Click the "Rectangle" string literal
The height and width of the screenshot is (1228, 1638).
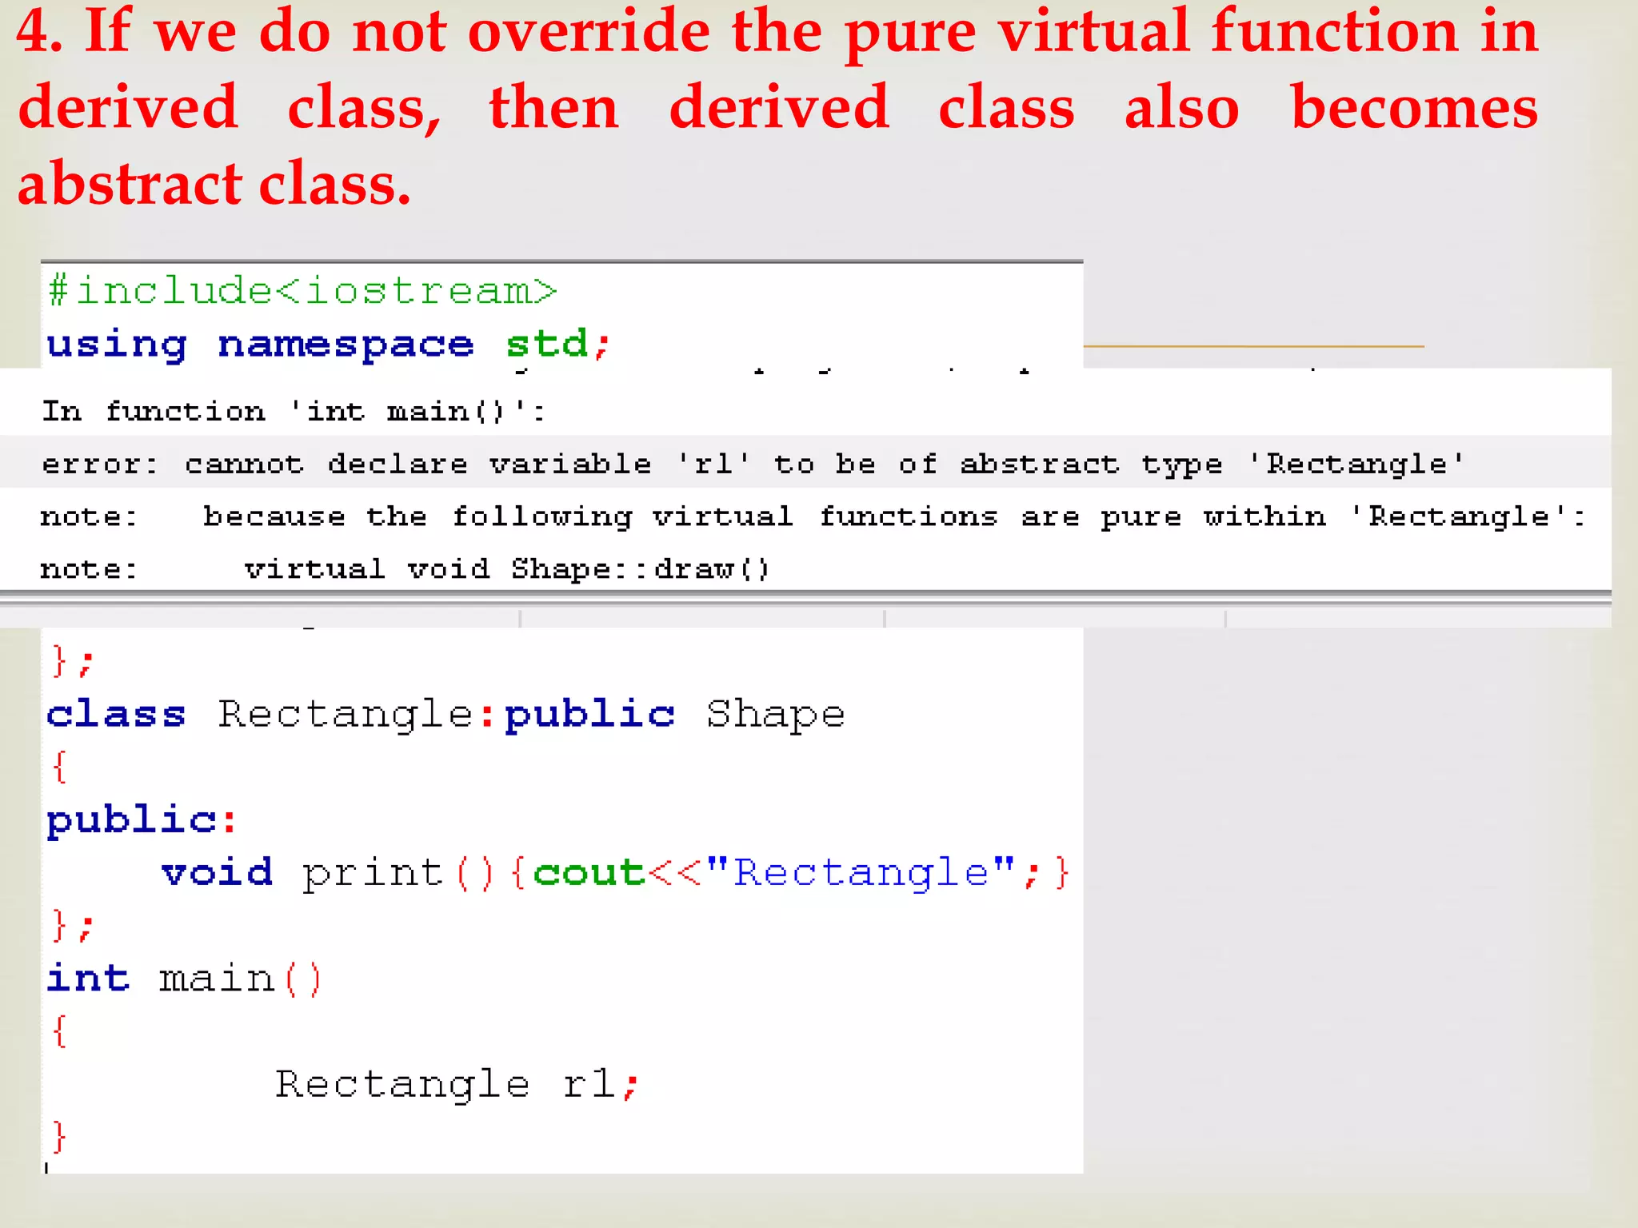coord(861,872)
